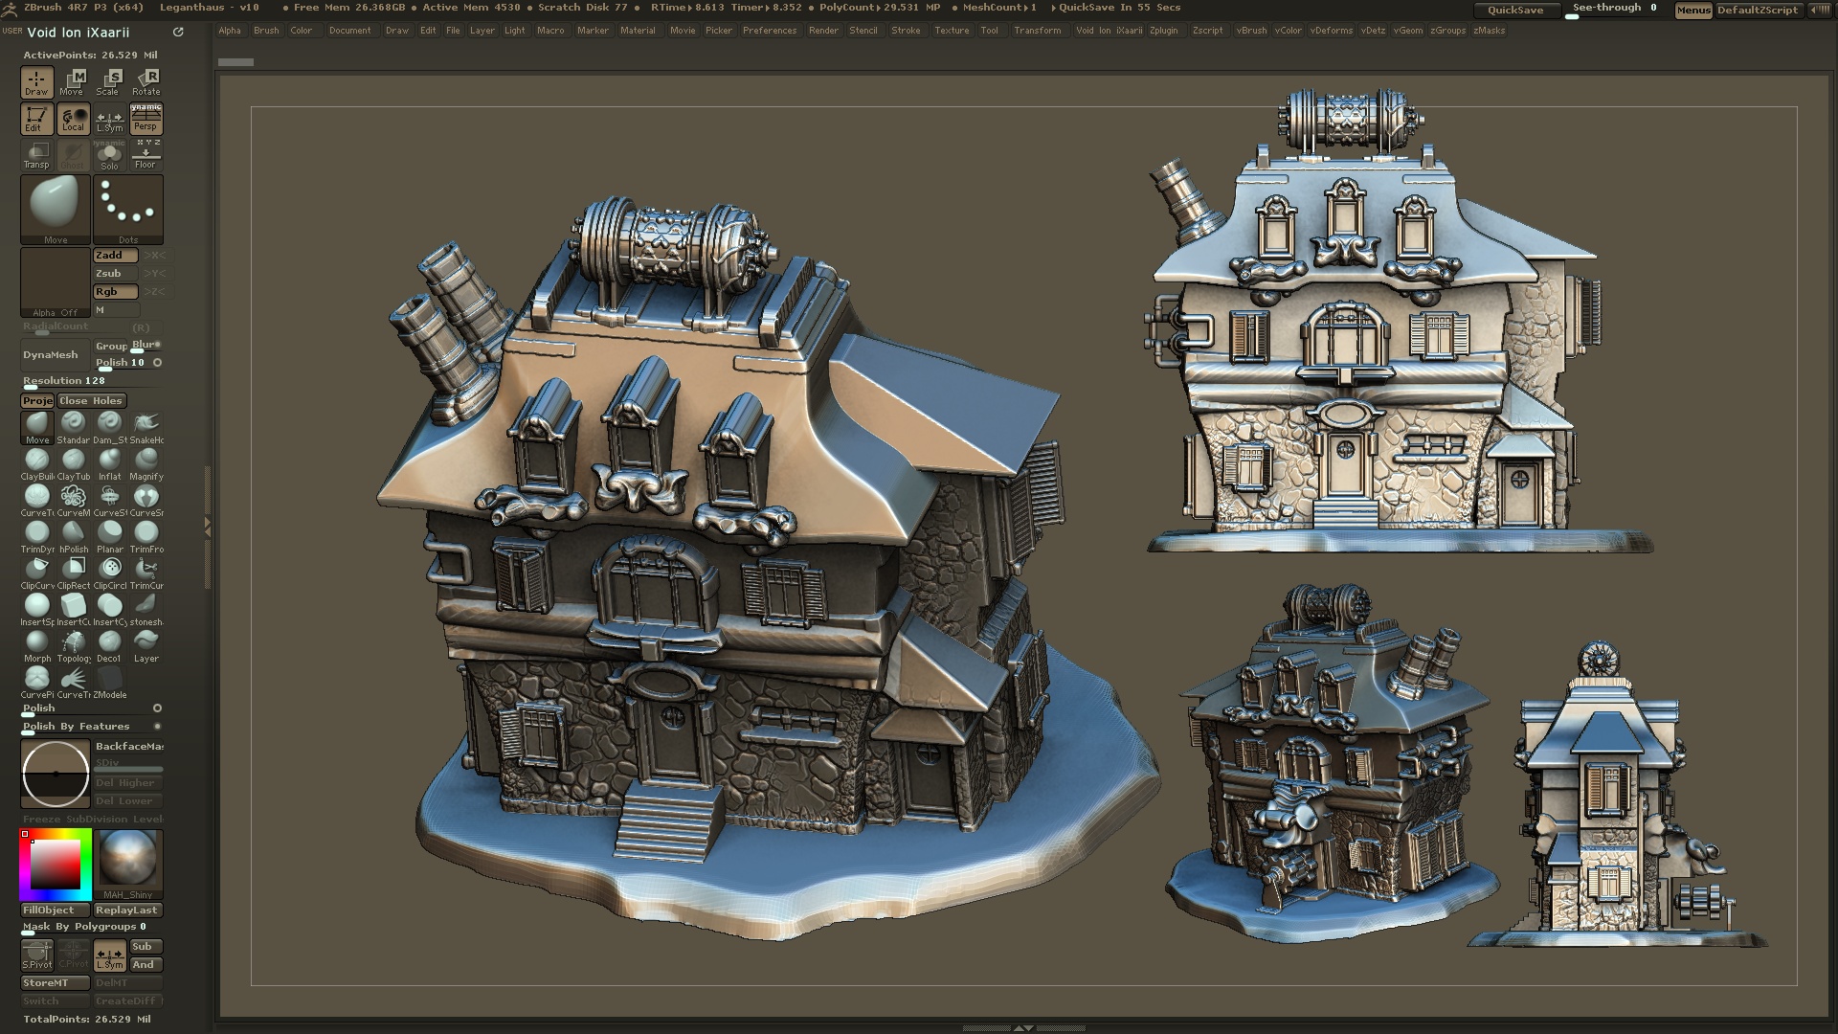Select the TrimDynamic brush
Image resolution: width=1838 pixels, height=1034 pixels.
pyautogui.click(x=37, y=533)
